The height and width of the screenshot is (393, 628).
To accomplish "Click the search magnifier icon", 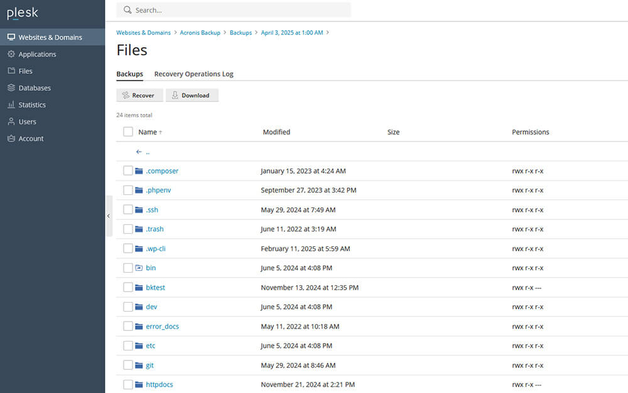I will click(x=127, y=10).
